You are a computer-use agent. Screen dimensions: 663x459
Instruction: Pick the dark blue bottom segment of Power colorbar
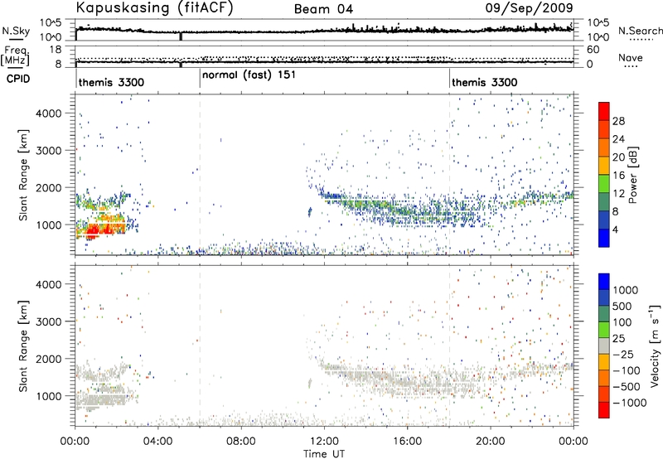(x=604, y=239)
